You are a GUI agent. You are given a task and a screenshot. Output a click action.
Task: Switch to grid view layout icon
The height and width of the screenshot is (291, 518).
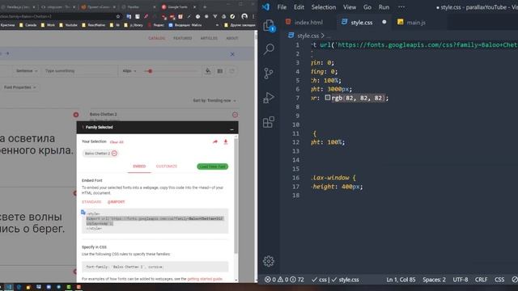[x=220, y=71]
